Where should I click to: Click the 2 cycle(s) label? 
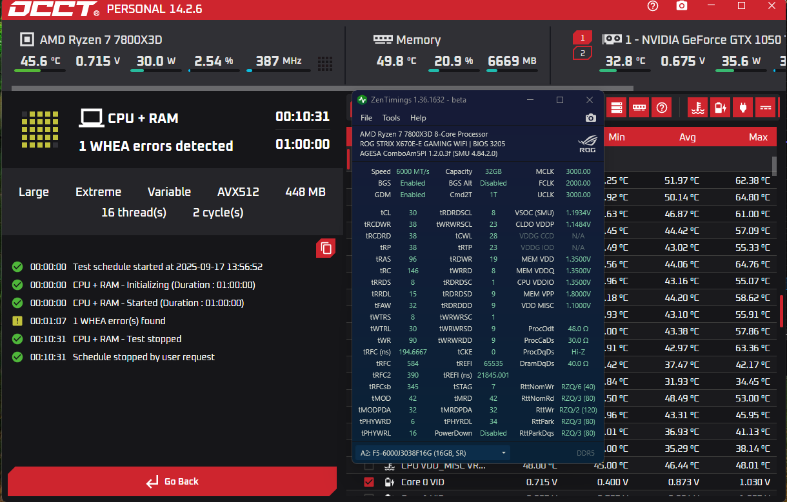pyautogui.click(x=218, y=213)
